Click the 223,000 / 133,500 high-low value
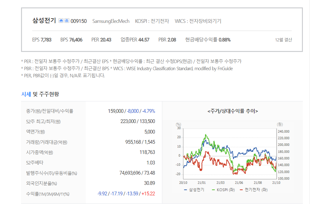The height and width of the screenshot is (204, 310). 138,121
